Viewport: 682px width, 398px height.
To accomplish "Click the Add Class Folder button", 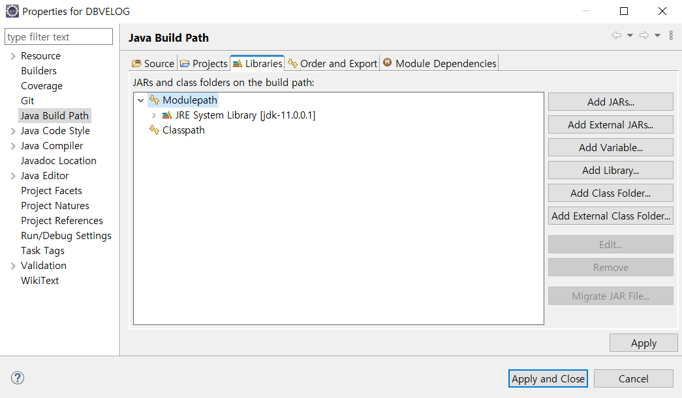I will coord(610,193).
